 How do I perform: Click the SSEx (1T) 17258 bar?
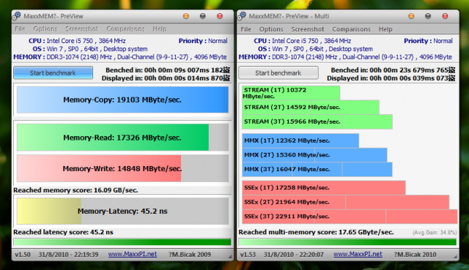324,187
